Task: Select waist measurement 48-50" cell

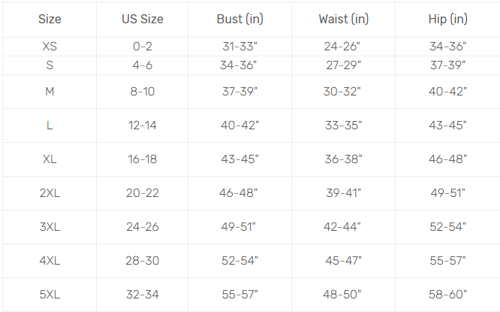Action: click(x=343, y=295)
